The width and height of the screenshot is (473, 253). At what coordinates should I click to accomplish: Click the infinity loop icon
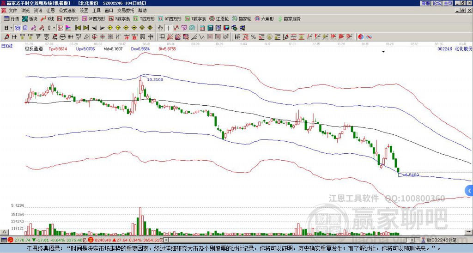(369, 37)
